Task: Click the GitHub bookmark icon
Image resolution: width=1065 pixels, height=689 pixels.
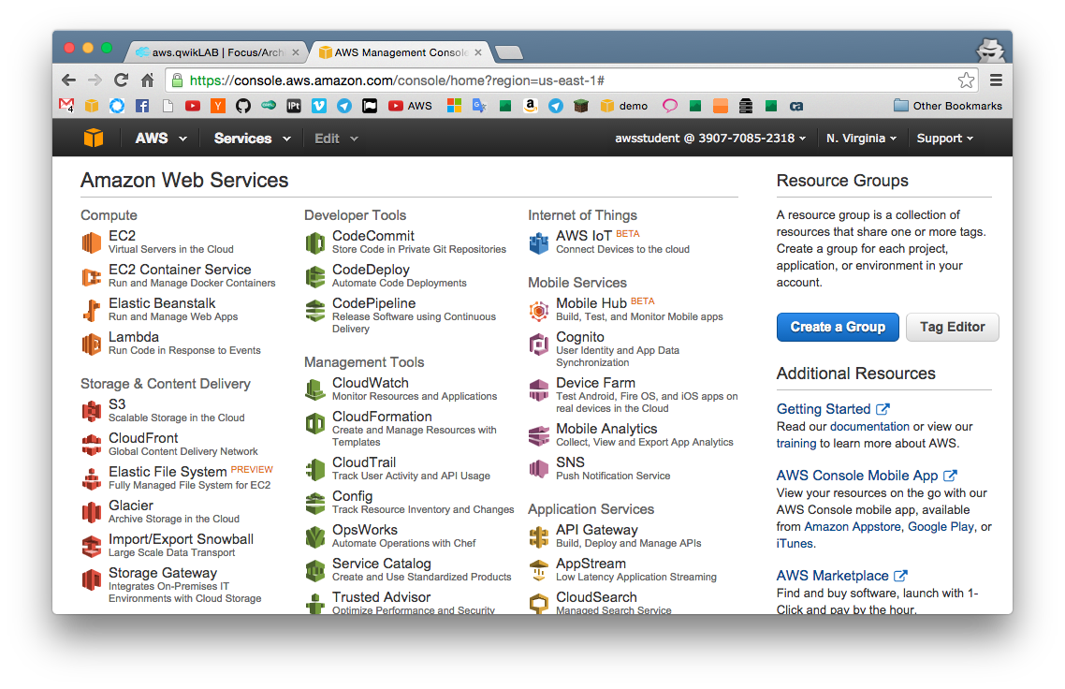Action: (243, 106)
